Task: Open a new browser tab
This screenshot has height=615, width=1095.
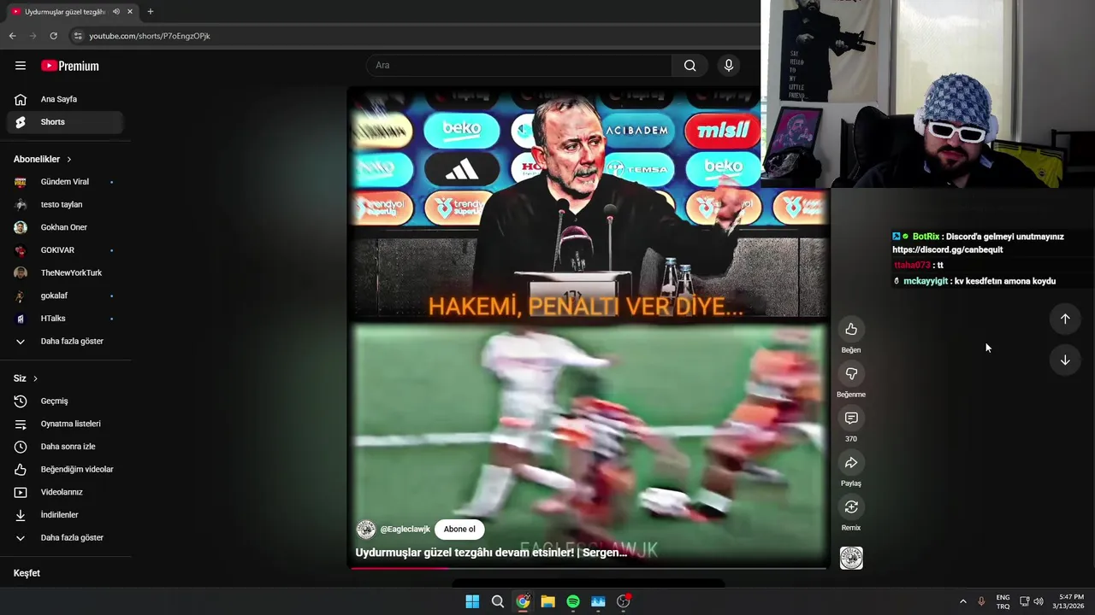Action: [151, 12]
